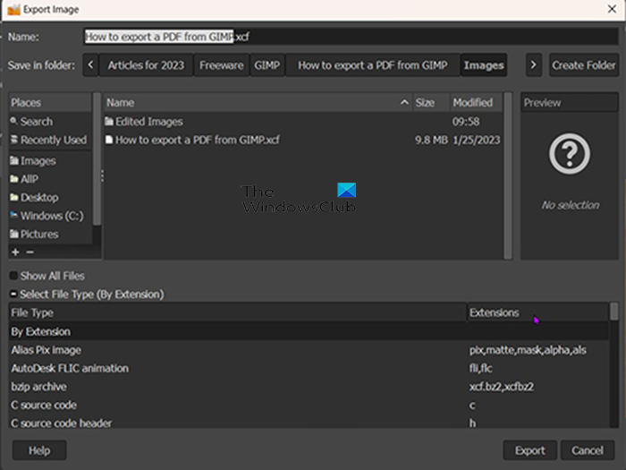Click the left arrow in folder path bar
Screen dimensions: 626x470
[x=90, y=65]
